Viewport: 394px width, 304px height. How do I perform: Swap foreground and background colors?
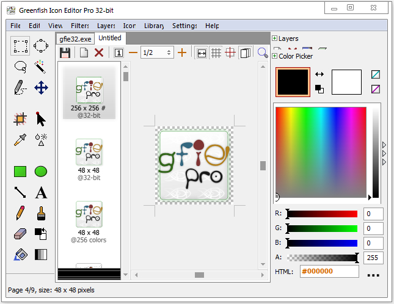click(319, 74)
